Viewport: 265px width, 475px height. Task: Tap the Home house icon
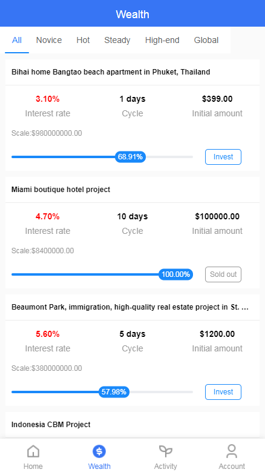[x=33, y=451]
